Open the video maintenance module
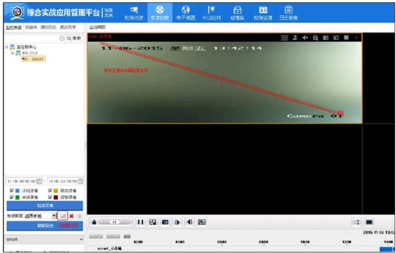This screenshot has height=253, width=396. click(263, 13)
